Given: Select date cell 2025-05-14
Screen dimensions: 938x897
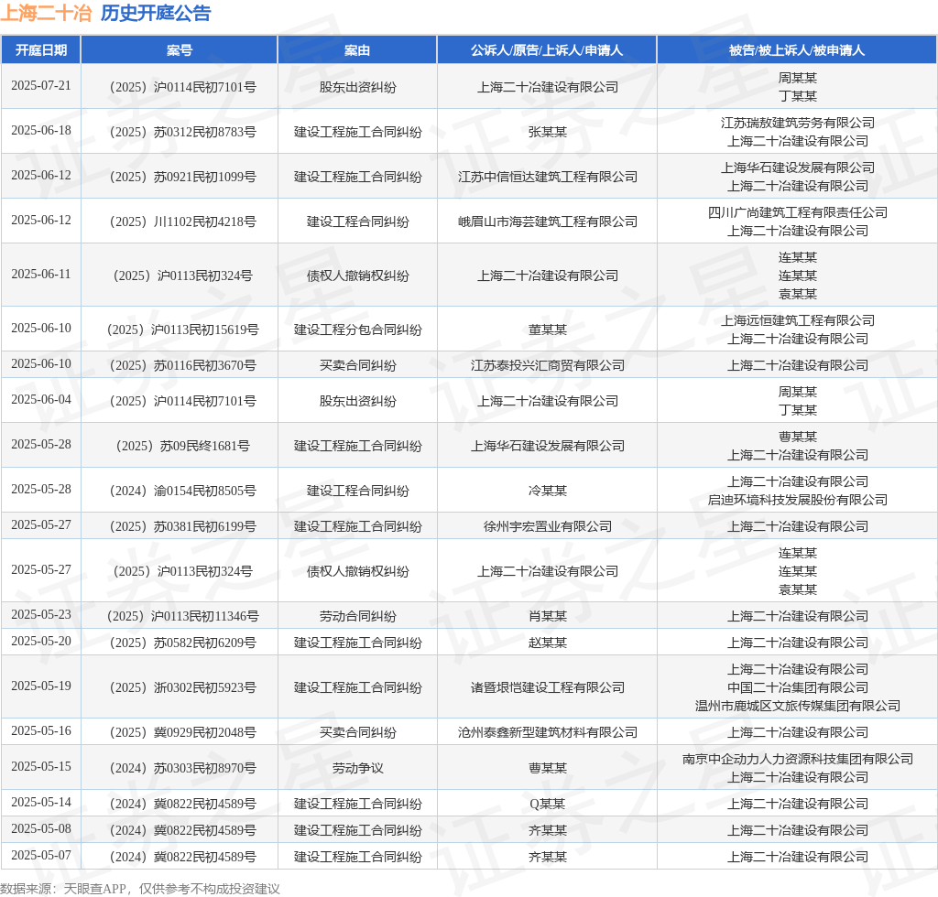Looking at the screenshot, I should coord(40,802).
